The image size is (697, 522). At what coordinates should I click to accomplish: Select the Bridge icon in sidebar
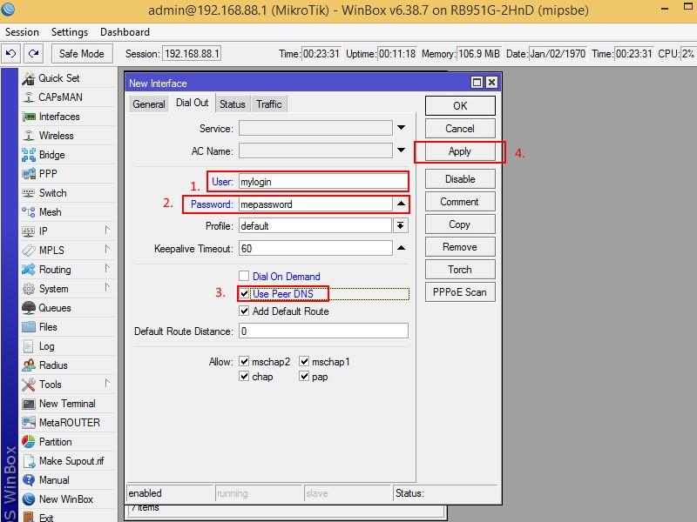click(29, 155)
